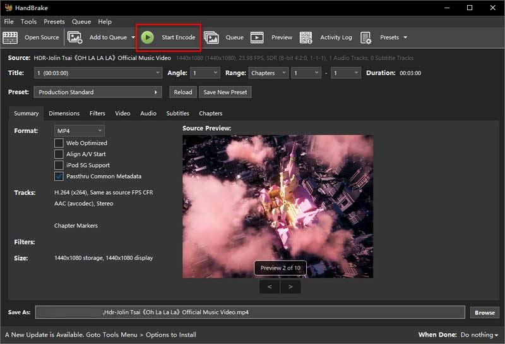Open the Activity Log toolbar label
505x344 pixels.
coord(336,37)
